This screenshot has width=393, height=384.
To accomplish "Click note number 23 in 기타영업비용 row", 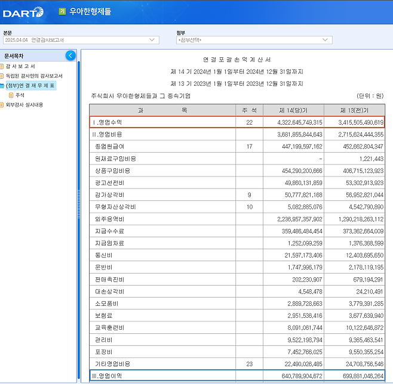I will coord(250,364).
